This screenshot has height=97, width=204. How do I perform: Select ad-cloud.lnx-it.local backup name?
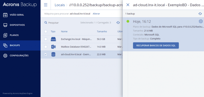coord(76,54)
